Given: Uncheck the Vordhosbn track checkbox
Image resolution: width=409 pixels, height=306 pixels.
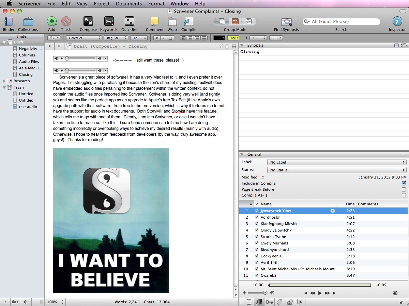Looking at the screenshot, I should (x=257, y=217).
